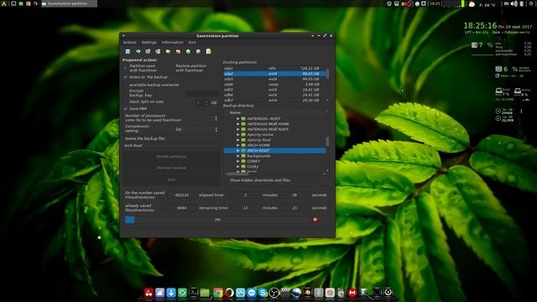Select 'Restore partition with fsarchiver' option
Viewport: 537px width, 302px height.
(191, 68)
